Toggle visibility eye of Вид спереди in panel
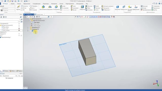This screenshot has height=91, width=162. tap(19, 30)
